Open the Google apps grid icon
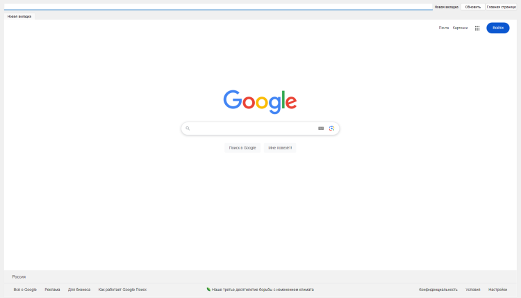This screenshot has height=298, width=521. click(x=477, y=28)
